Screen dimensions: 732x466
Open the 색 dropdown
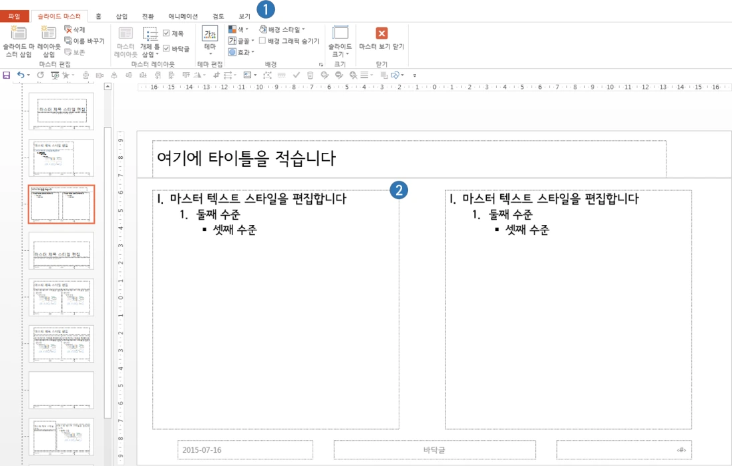pos(238,29)
